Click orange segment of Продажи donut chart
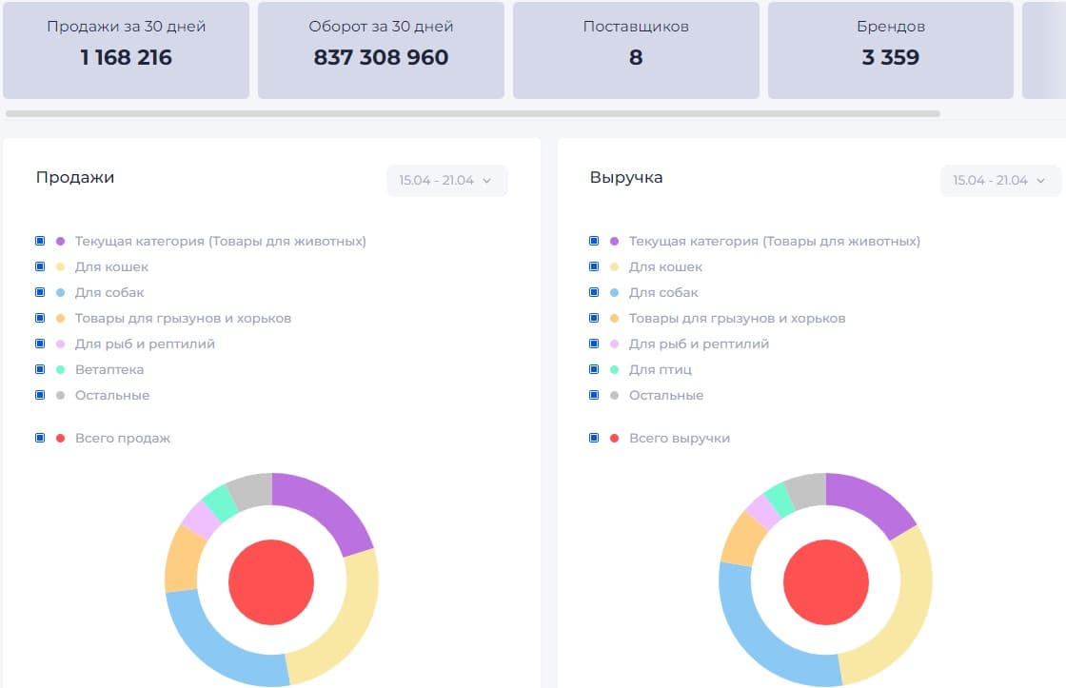Image resolution: width=1066 pixels, height=688 pixels. (x=182, y=559)
